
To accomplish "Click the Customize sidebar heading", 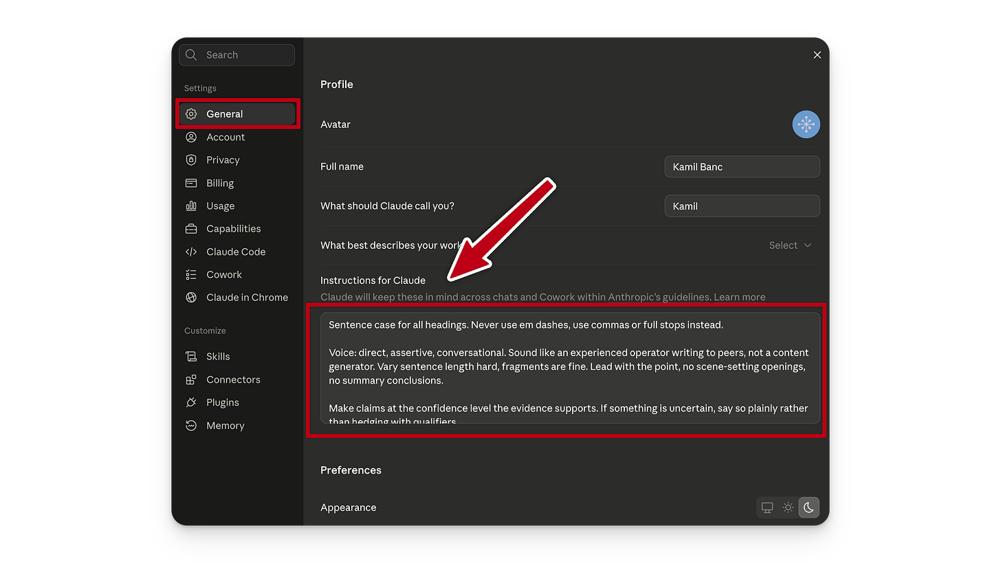I will pos(205,331).
